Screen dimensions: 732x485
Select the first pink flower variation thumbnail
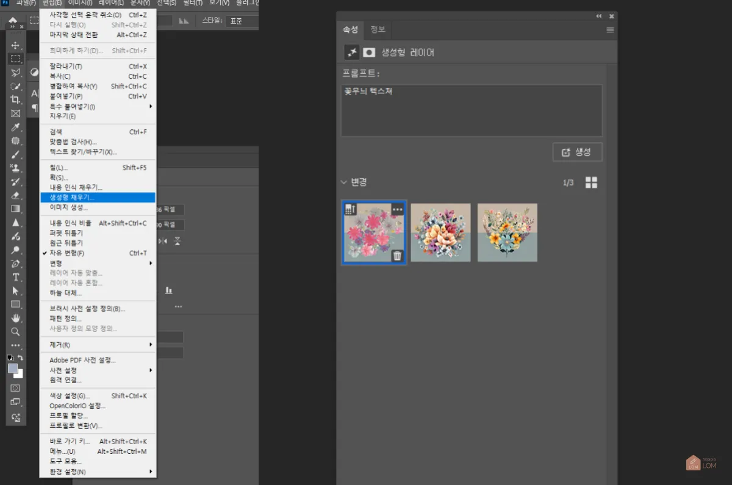373,232
